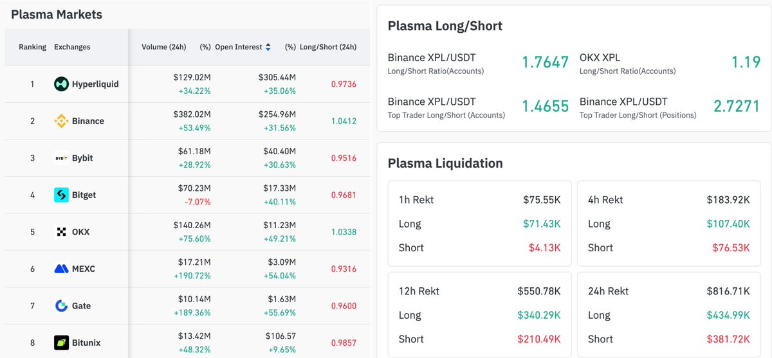Image resolution: width=772 pixels, height=358 pixels.
Task: Select Binance open interest $254.96M
Action: pos(277,114)
